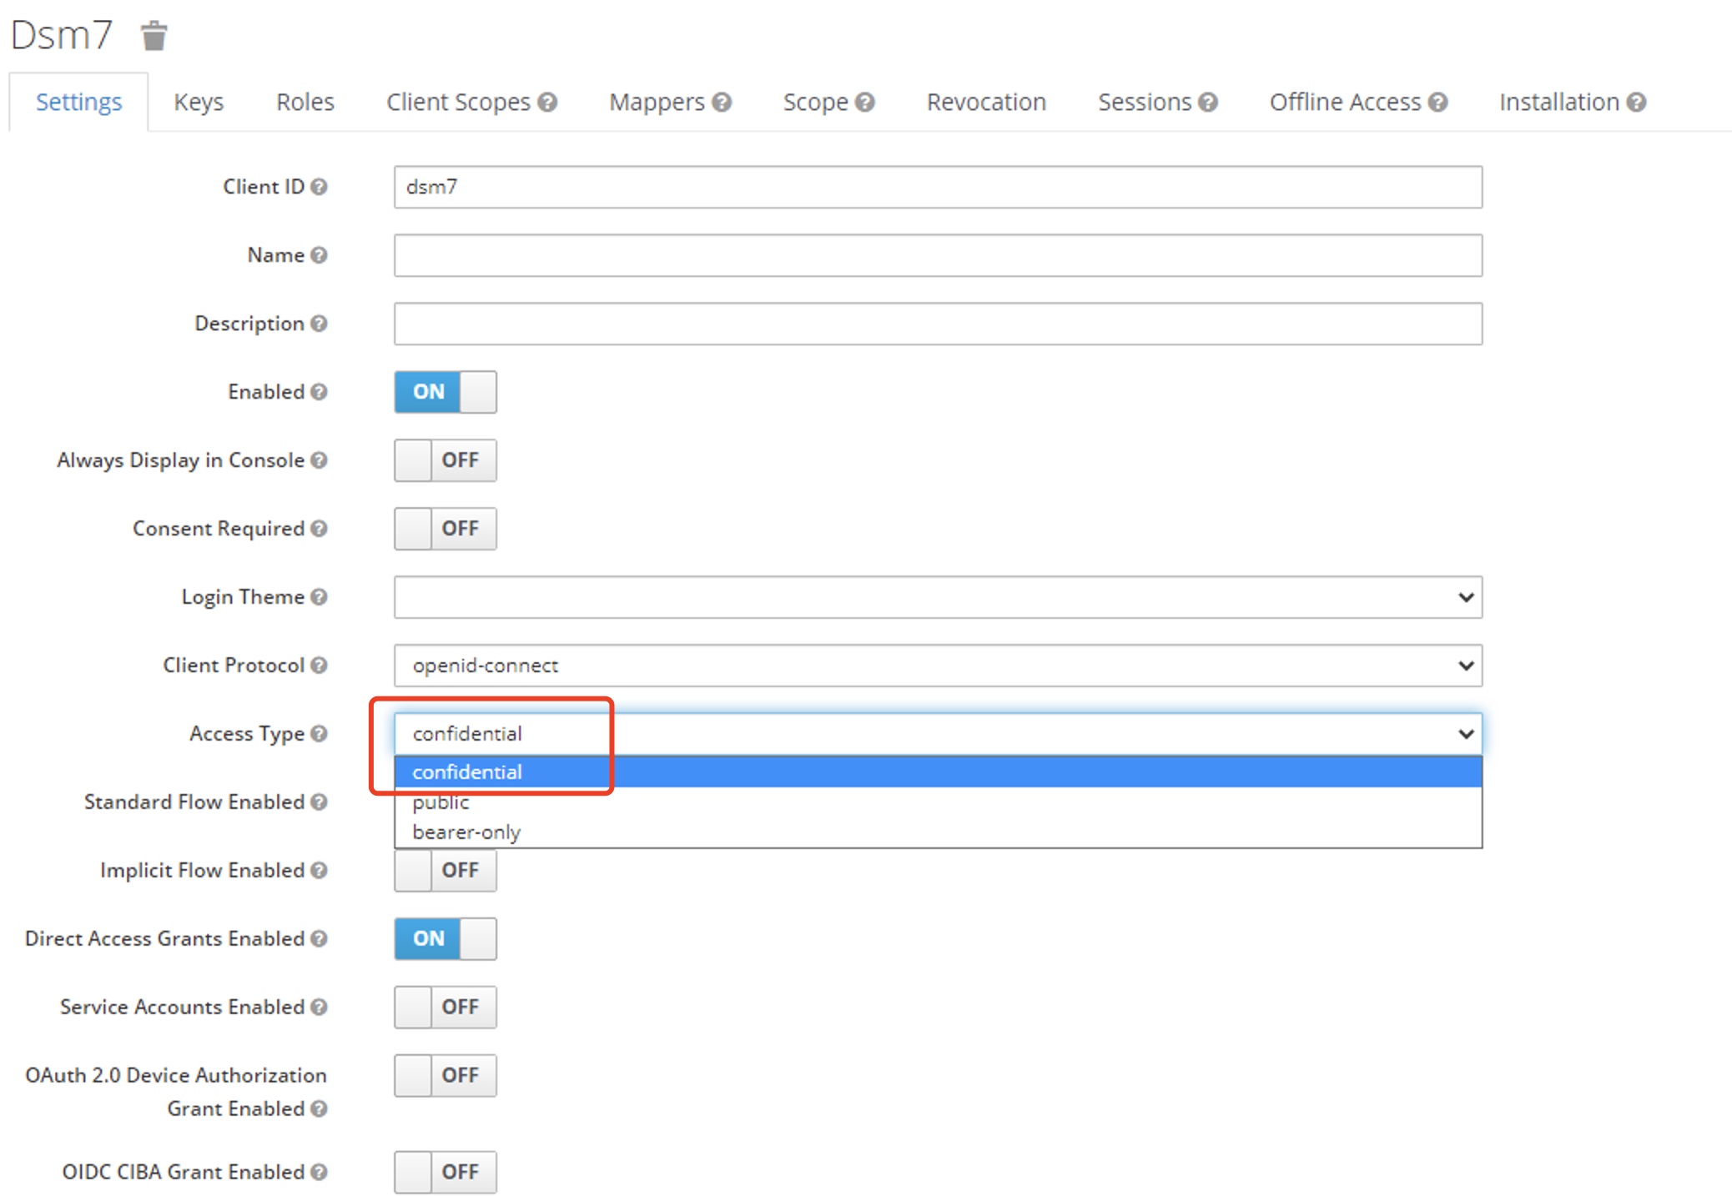Show Access Type help icon
Viewport: 1732px width, 1196px height.
click(319, 734)
